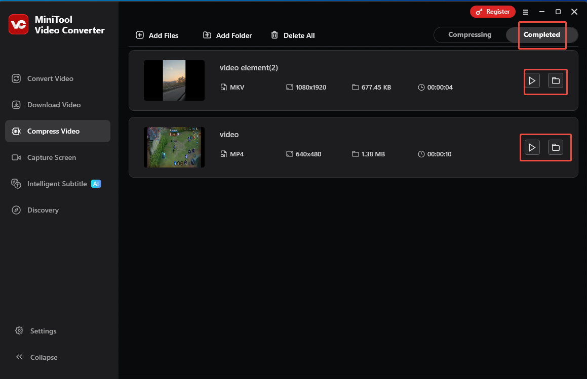Image resolution: width=587 pixels, height=379 pixels.
Task: Click the video element(2) thumbnail
Action: click(174, 80)
